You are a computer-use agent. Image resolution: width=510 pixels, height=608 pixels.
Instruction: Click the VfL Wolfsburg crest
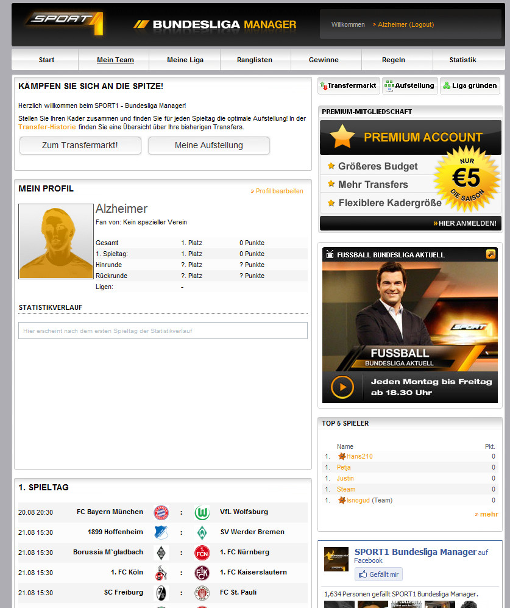(x=202, y=512)
